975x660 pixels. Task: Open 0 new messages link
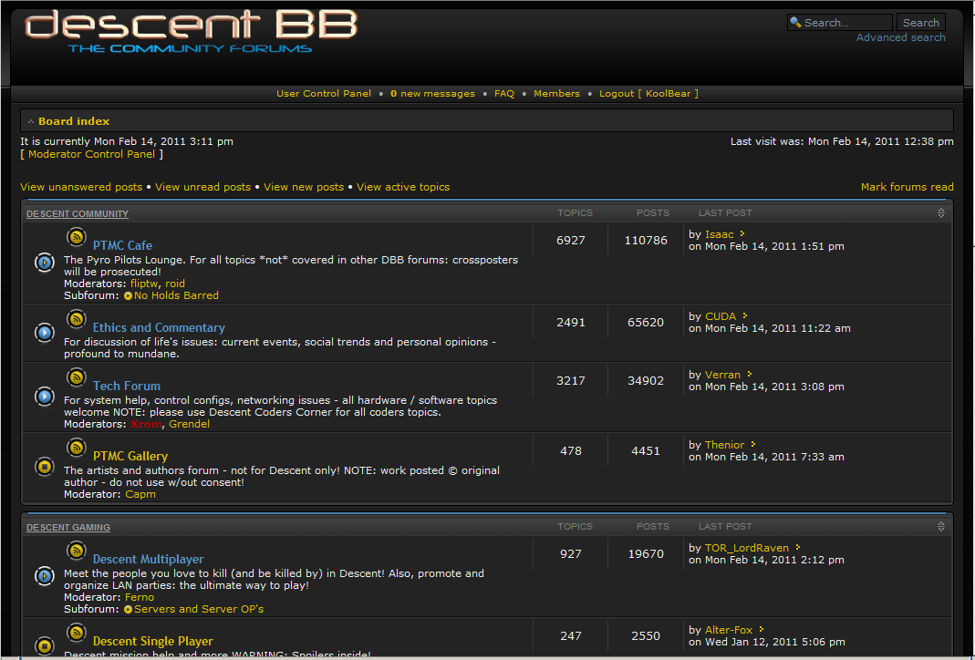tap(433, 93)
